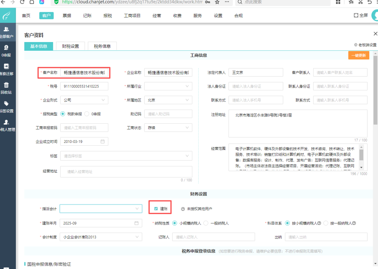Open the 所属地区 dropdown showing 北京
The height and width of the screenshot is (269, 378).
168,100
